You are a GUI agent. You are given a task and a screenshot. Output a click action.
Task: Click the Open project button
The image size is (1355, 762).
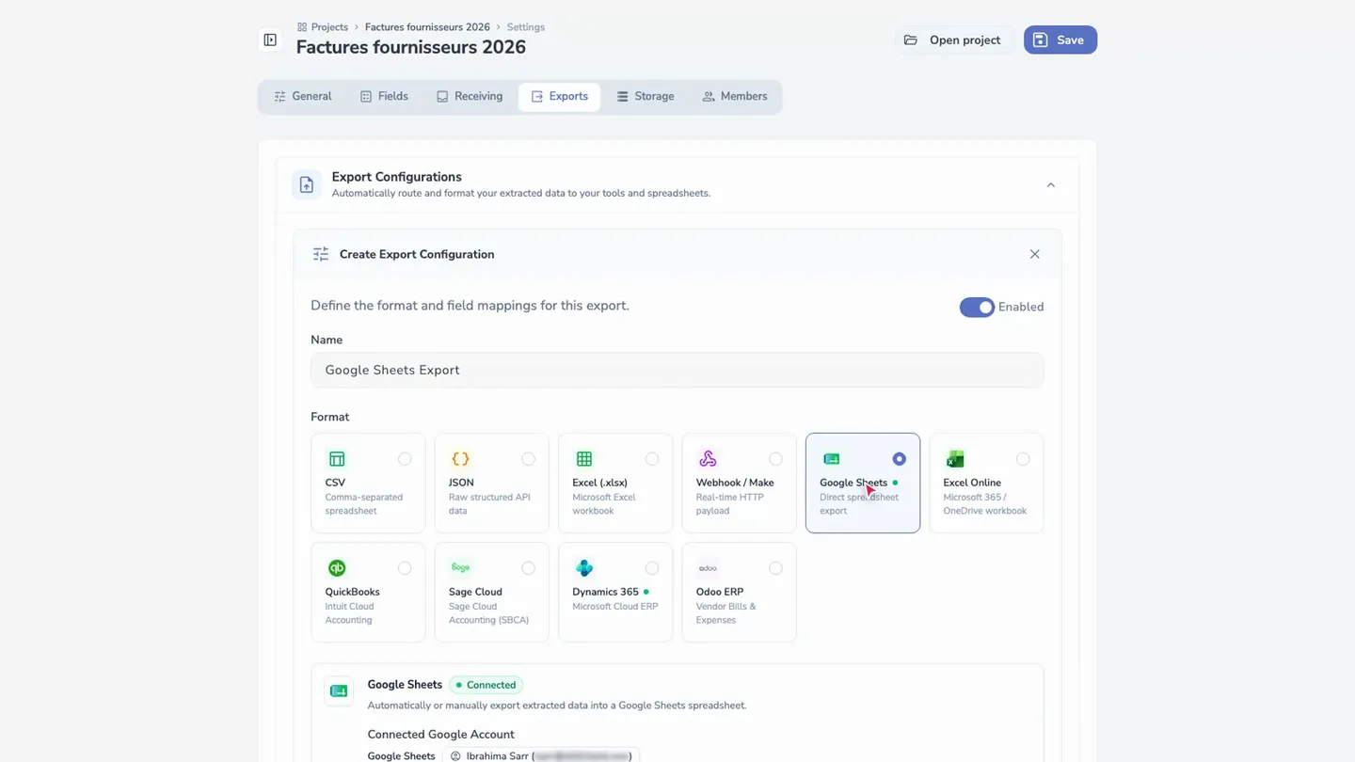953,40
